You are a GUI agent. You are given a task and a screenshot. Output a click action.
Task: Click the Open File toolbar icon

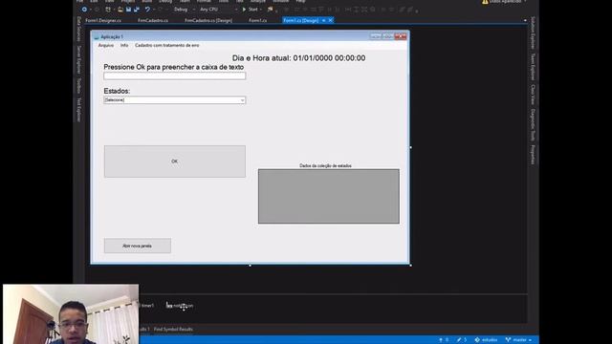coord(120,10)
